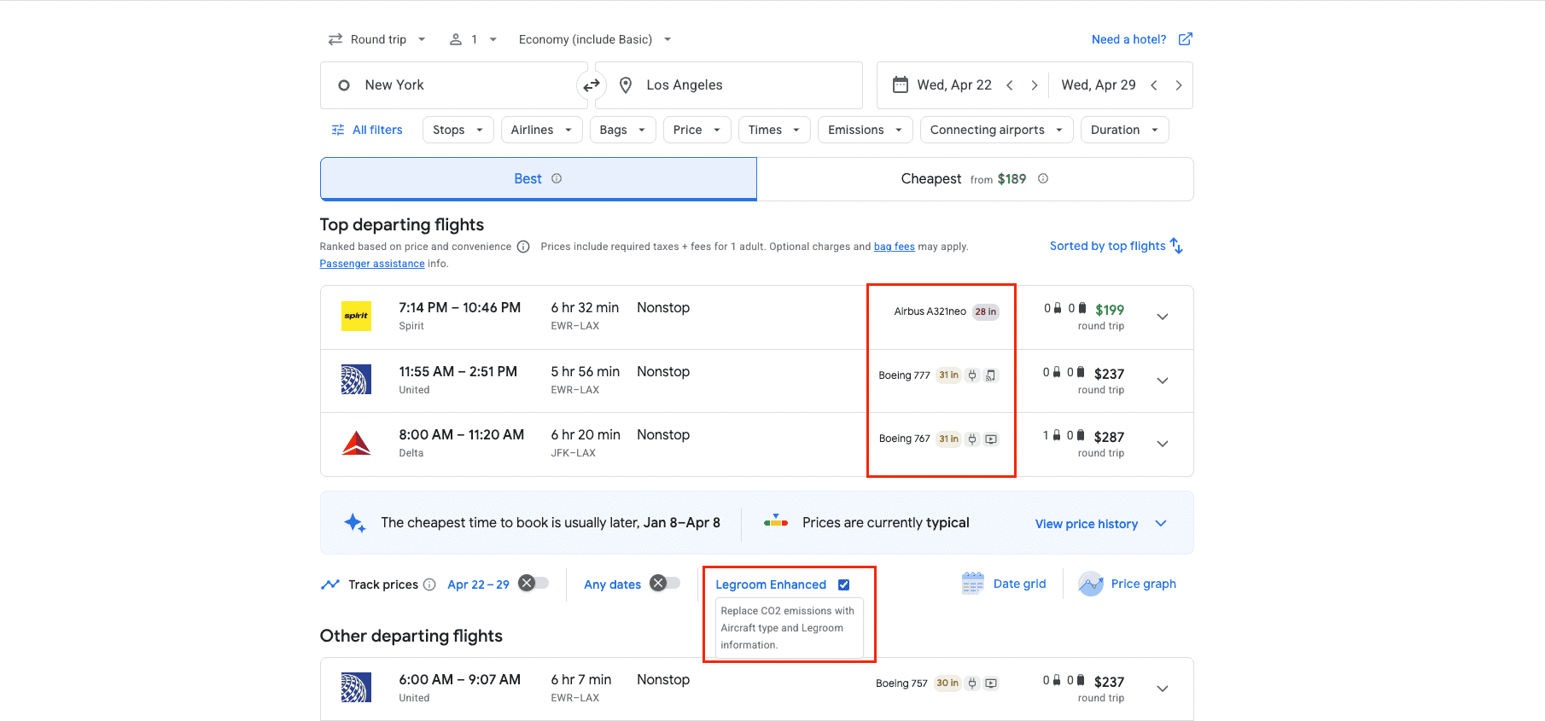Screen dimensions: 1545x721
Task: Uncheck the Legroom Enhanced checkbox
Action: 843,584
